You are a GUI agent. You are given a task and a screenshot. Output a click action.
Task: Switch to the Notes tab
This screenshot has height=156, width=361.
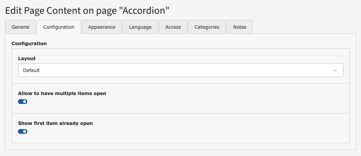240,27
